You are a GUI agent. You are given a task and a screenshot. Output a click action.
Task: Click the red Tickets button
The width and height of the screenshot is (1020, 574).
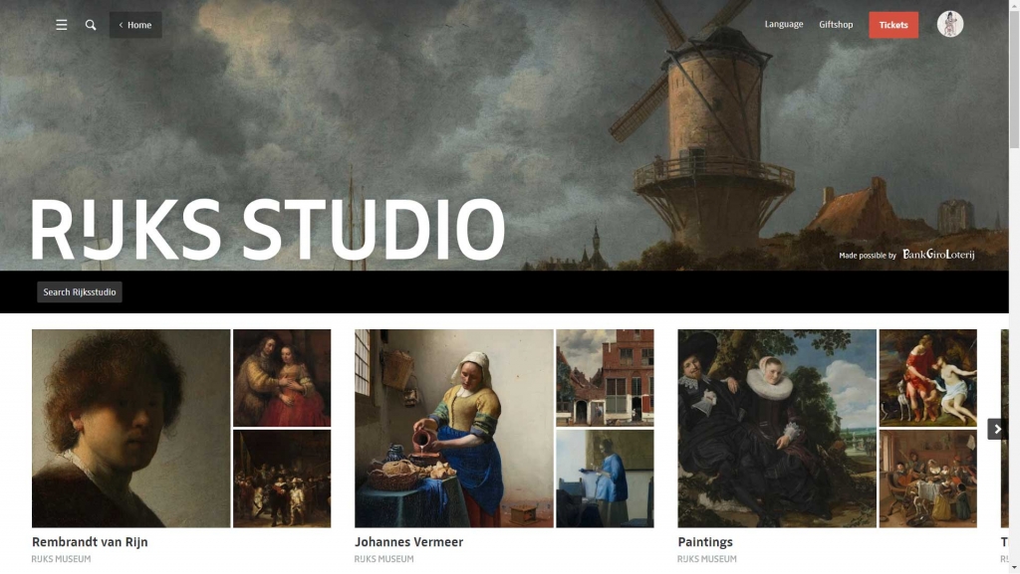pyautogui.click(x=893, y=25)
